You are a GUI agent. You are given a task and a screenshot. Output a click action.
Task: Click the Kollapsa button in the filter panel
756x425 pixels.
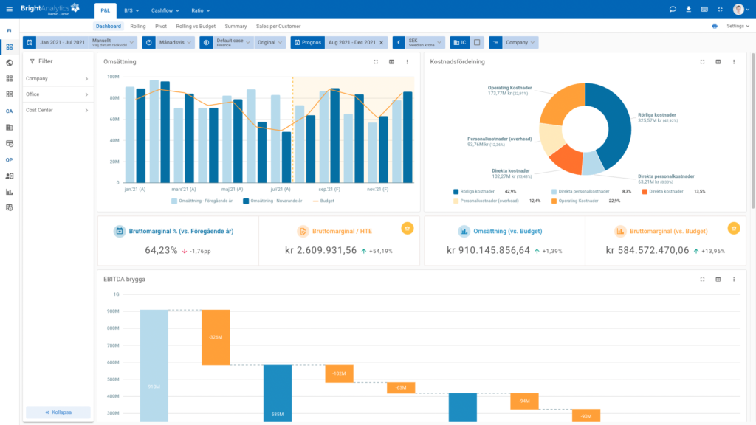coord(58,412)
